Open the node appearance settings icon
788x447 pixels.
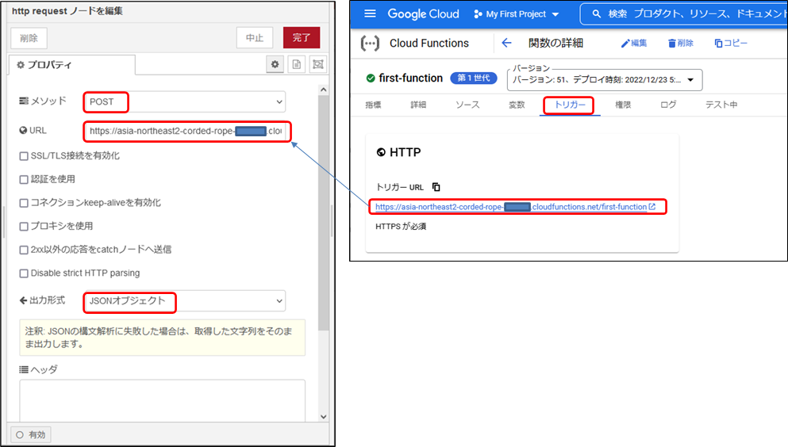coord(318,65)
